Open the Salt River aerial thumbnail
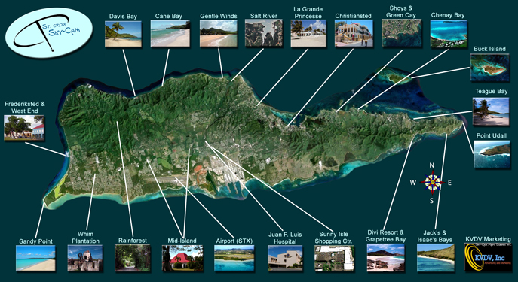 [264, 33]
